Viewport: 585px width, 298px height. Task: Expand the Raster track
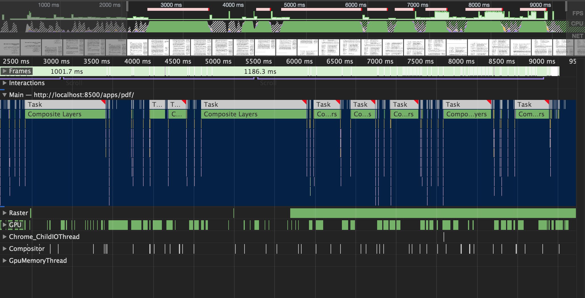coord(5,213)
